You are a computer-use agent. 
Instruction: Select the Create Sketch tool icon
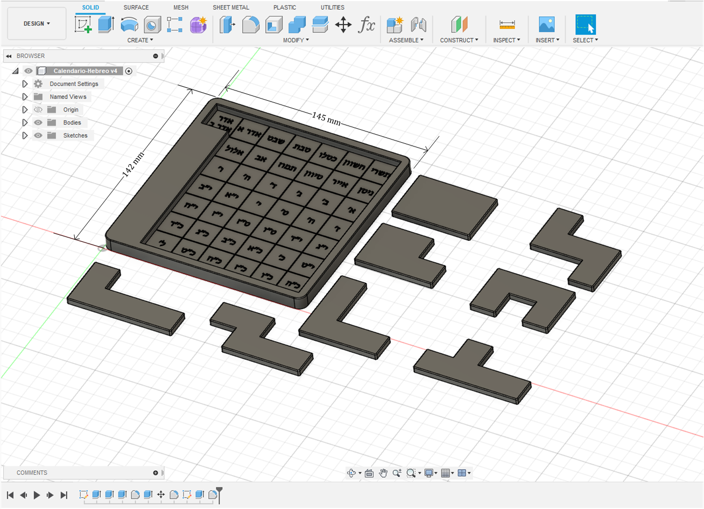coord(83,24)
